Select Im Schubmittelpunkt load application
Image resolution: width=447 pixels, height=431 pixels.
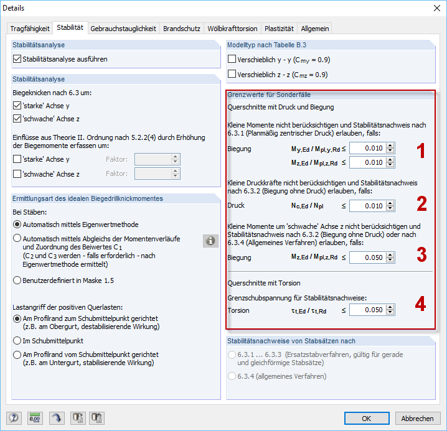pos(17,341)
